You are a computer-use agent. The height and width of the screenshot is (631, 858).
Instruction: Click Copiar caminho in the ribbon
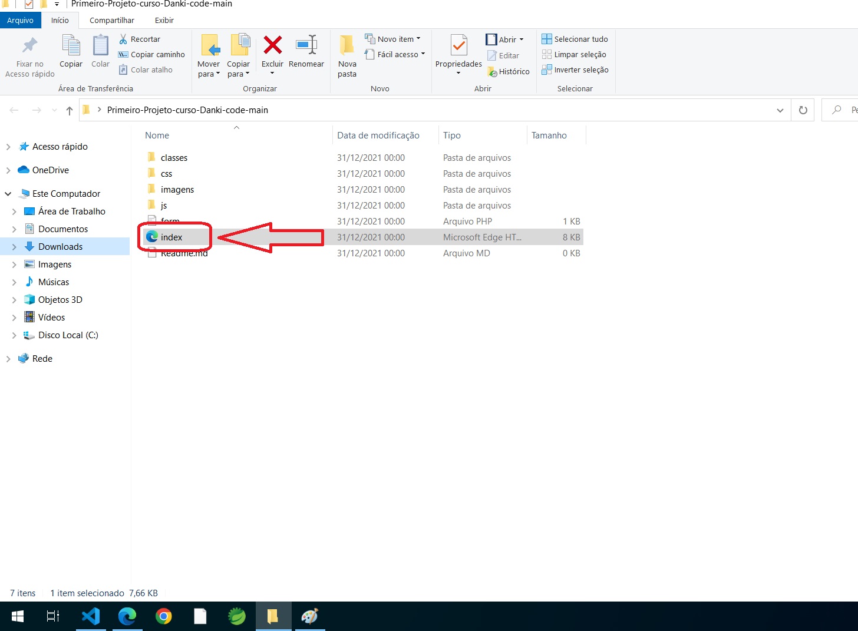(x=151, y=54)
